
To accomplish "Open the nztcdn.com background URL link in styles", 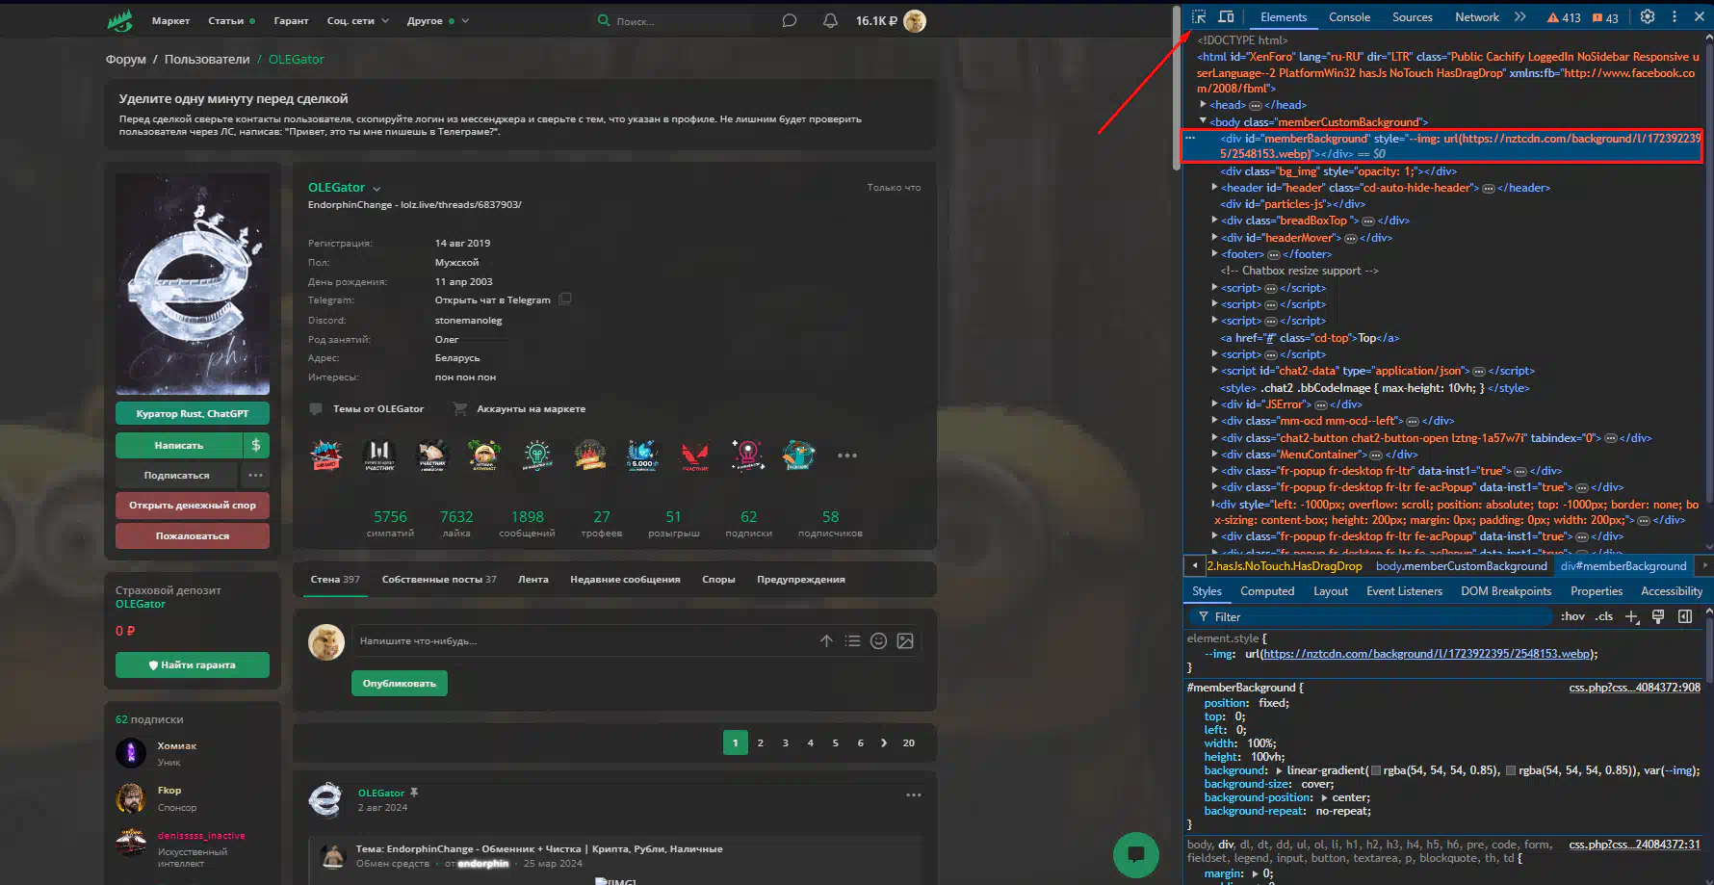I will [1426, 654].
